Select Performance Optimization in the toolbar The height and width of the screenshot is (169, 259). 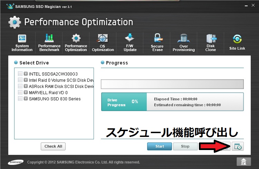pos(76,42)
